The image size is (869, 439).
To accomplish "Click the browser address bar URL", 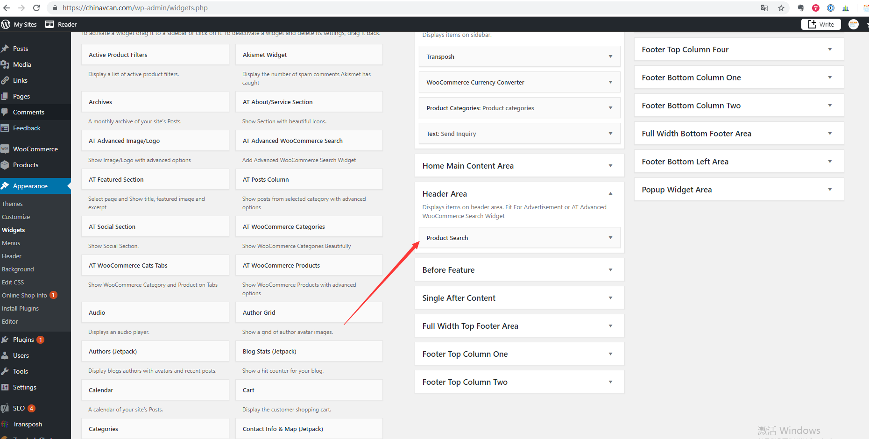I will (x=135, y=8).
